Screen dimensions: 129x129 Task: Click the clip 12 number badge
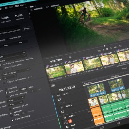click(101, 55)
